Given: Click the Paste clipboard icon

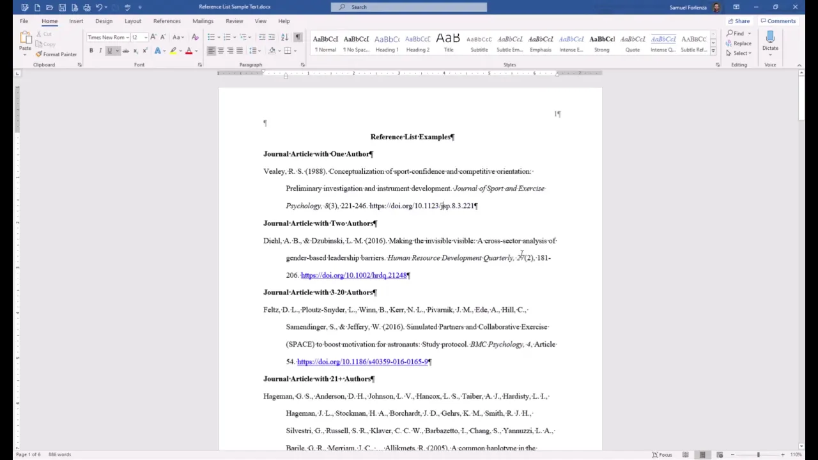Looking at the screenshot, I should click(25, 38).
